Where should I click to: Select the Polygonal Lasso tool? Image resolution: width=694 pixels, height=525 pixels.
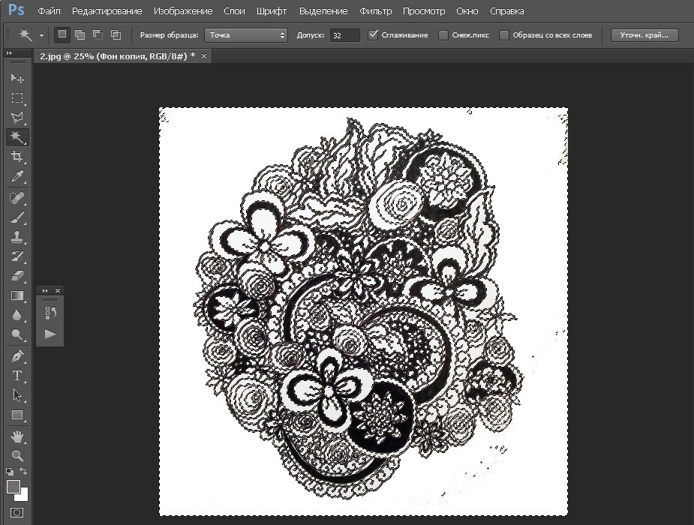coord(17,118)
